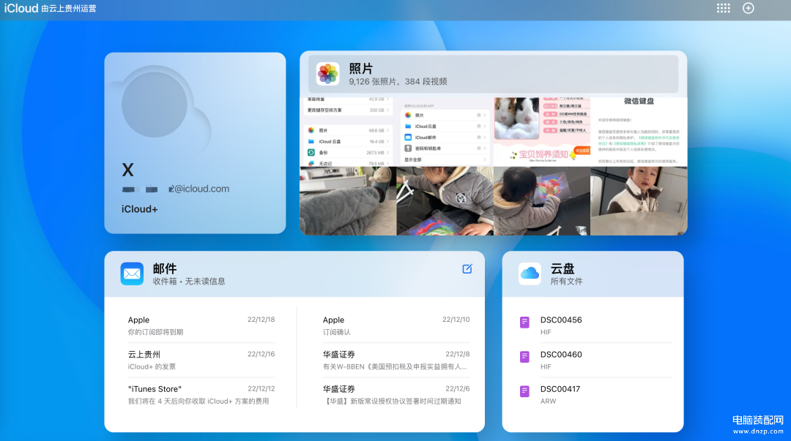Open Apple mail '你的订阅即将到期'
Viewport: 791px width, 441px height.
201,325
